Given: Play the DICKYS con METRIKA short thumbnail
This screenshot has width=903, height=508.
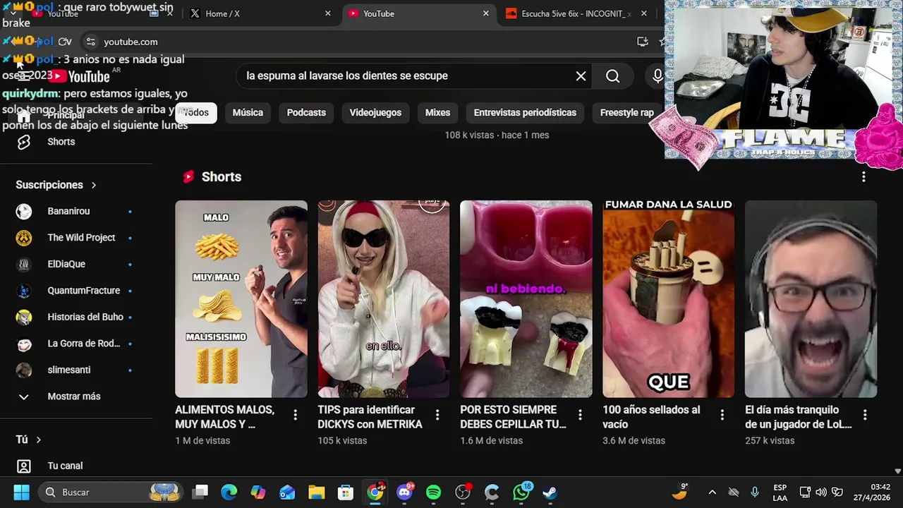Looking at the screenshot, I should [384, 299].
